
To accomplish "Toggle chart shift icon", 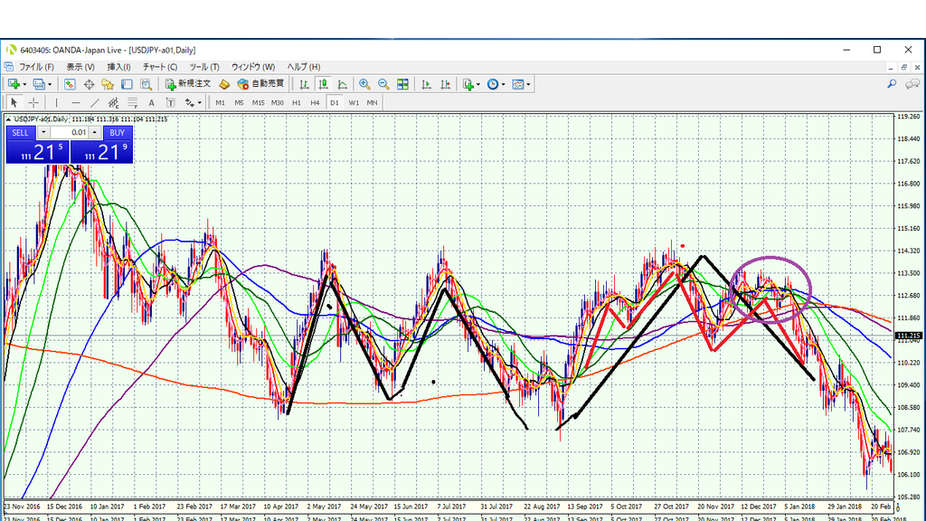I will 445,84.
